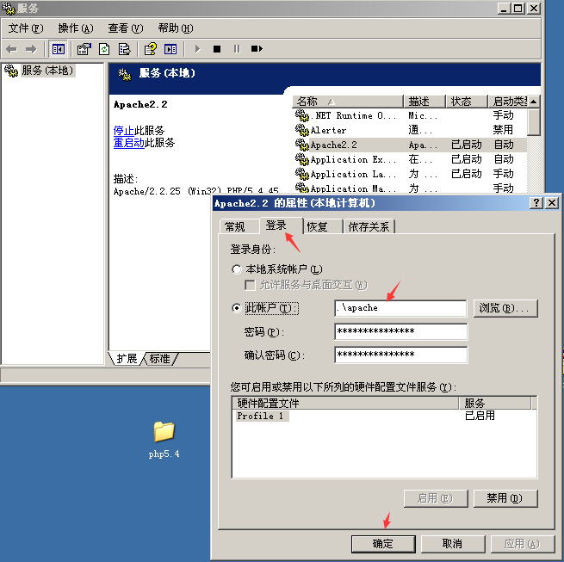
Task: Click the Properties toolbar icon
Action: pyautogui.click(x=84, y=49)
